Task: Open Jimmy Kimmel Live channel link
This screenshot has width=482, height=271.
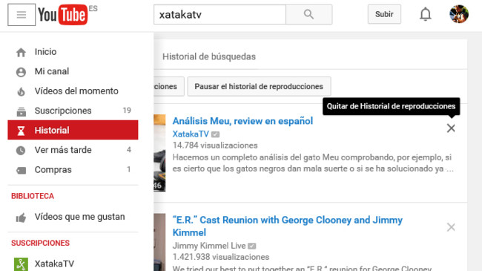Action: pyautogui.click(x=209, y=246)
